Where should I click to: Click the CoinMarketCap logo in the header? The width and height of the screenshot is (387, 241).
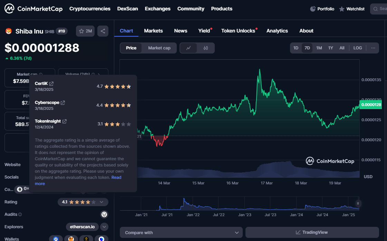click(x=33, y=9)
